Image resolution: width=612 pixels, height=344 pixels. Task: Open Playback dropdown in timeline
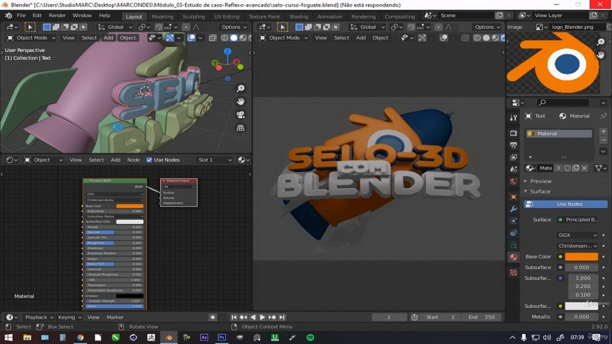tap(38, 317)
